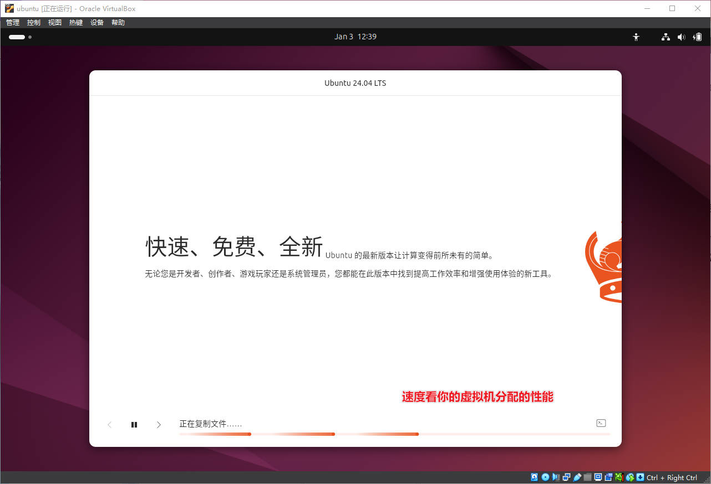Open the accessibility menu in top bar
Image resolution: width=711 pixels, height=484 pixels.
(x=636, y=37)
